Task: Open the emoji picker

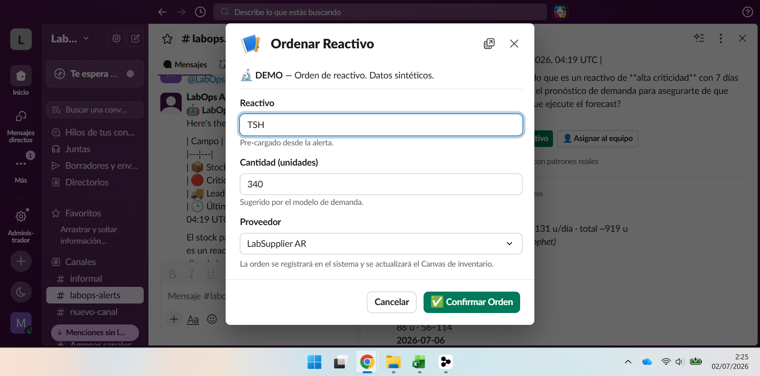Action: click(212, 319)
